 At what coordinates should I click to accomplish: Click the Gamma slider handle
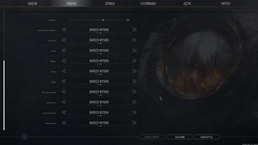tap(103, 20)
